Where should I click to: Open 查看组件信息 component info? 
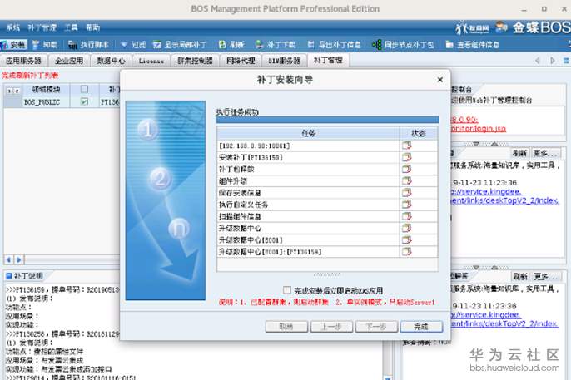point(449,45)
